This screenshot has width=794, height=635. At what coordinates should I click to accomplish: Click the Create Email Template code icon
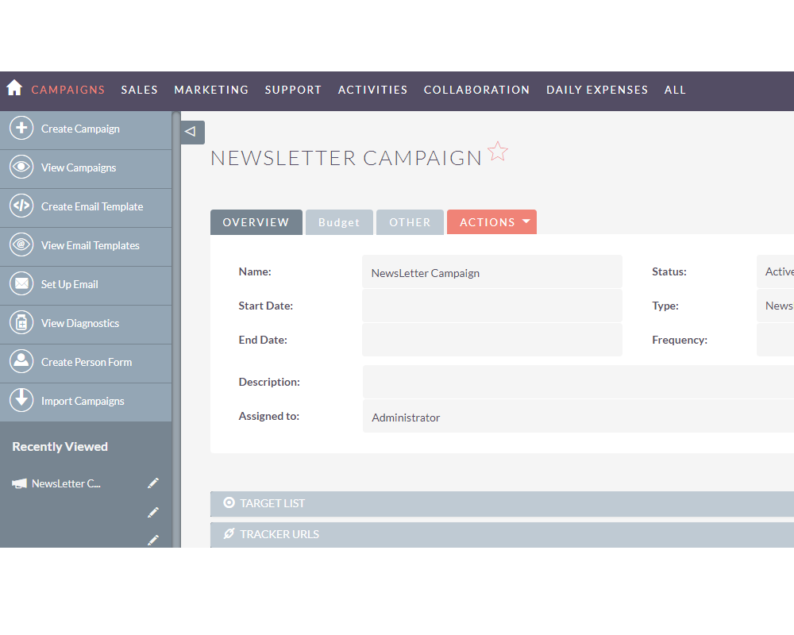(21, 206)
